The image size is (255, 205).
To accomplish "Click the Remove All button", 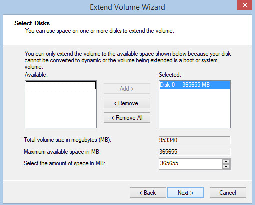I will [x=127, y=118].
